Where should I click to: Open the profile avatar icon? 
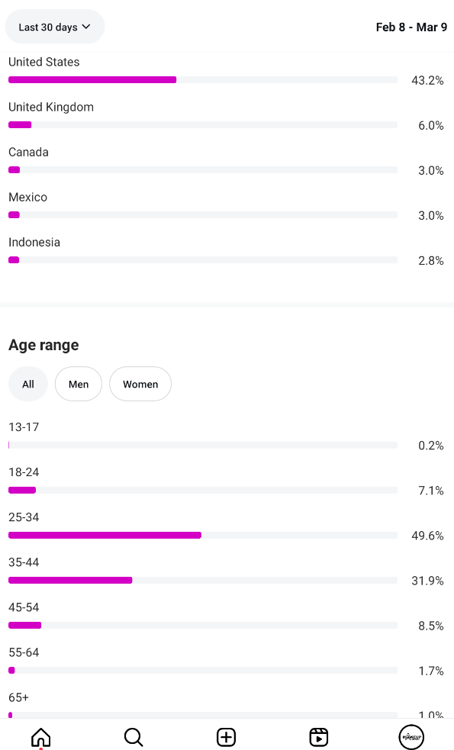tap(411, 737)
